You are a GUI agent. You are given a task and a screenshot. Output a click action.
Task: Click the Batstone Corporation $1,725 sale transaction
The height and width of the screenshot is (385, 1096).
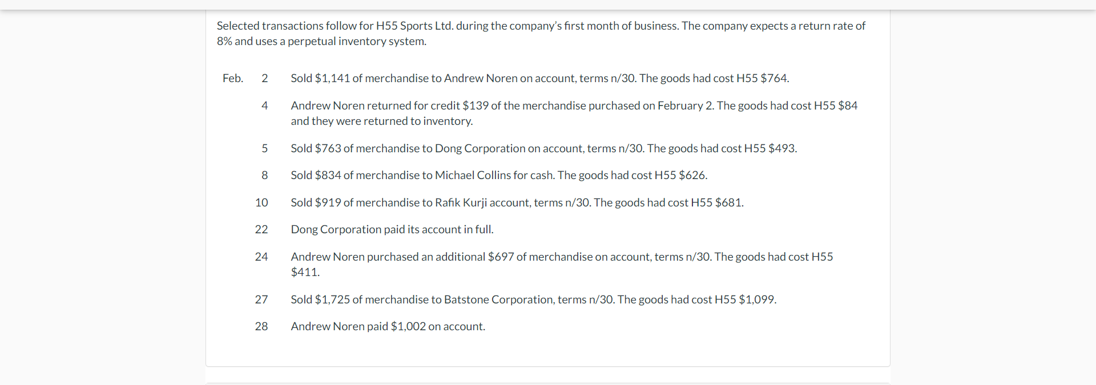coord(534,299)
